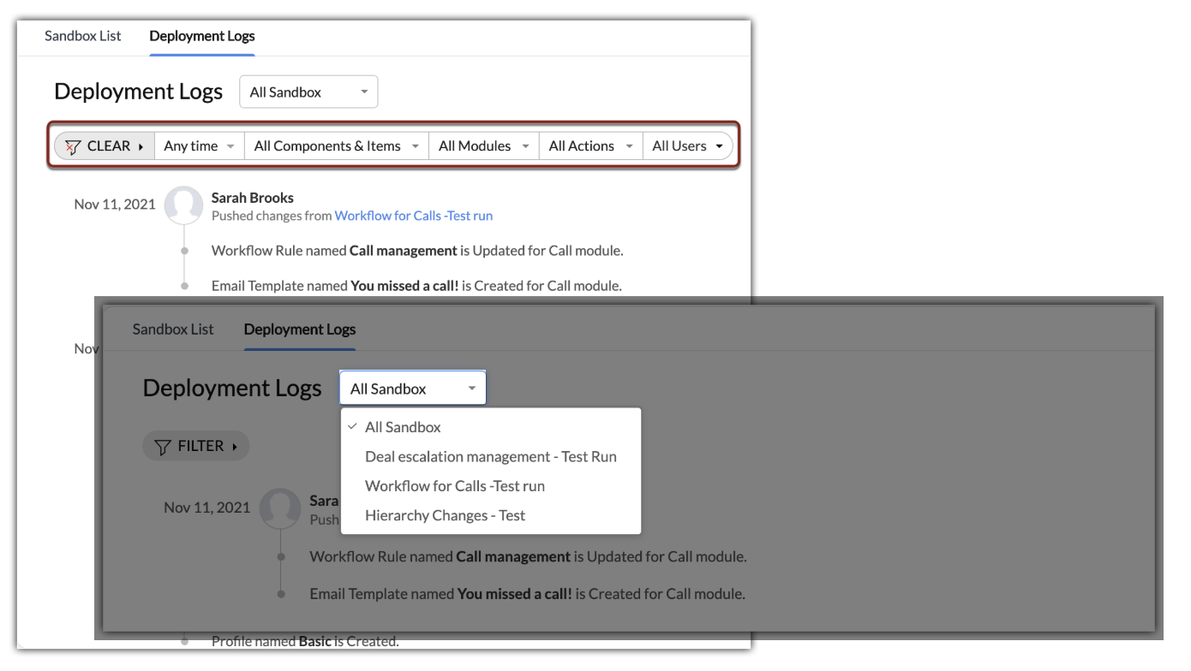Click the CLEAR filter funnel icon

pyautogui.click(x=74, y=146)
